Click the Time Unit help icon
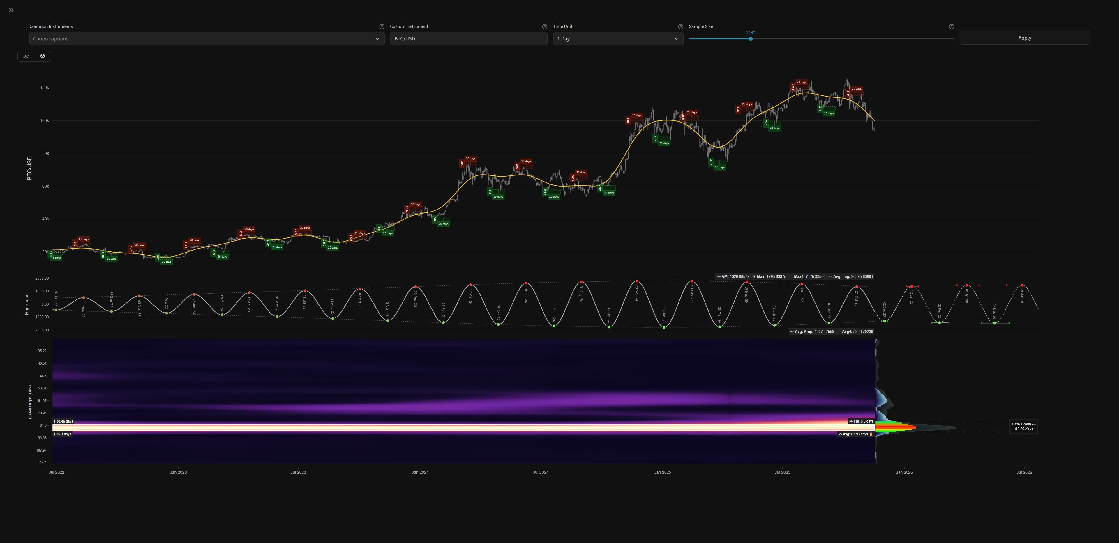 click(x=680, y=26)
